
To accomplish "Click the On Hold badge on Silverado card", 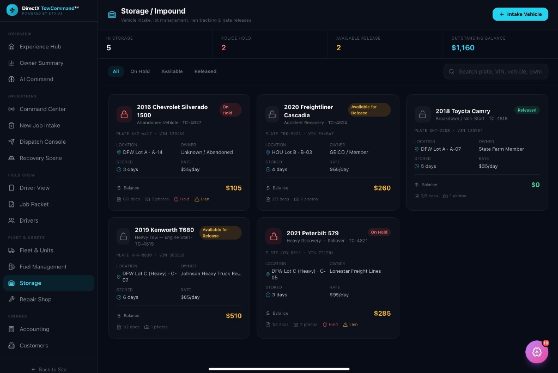I will pyautogui.click(x=231, y=110).
